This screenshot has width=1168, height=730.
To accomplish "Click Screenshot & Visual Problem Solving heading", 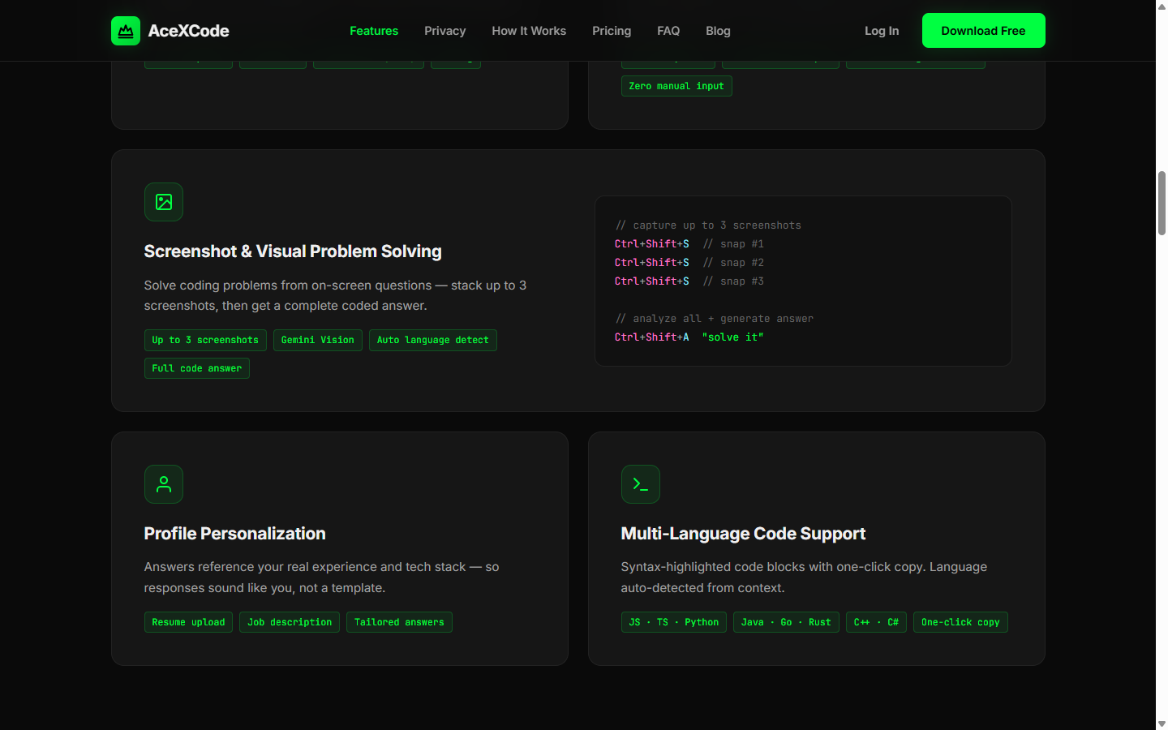I will coord(293,251).
